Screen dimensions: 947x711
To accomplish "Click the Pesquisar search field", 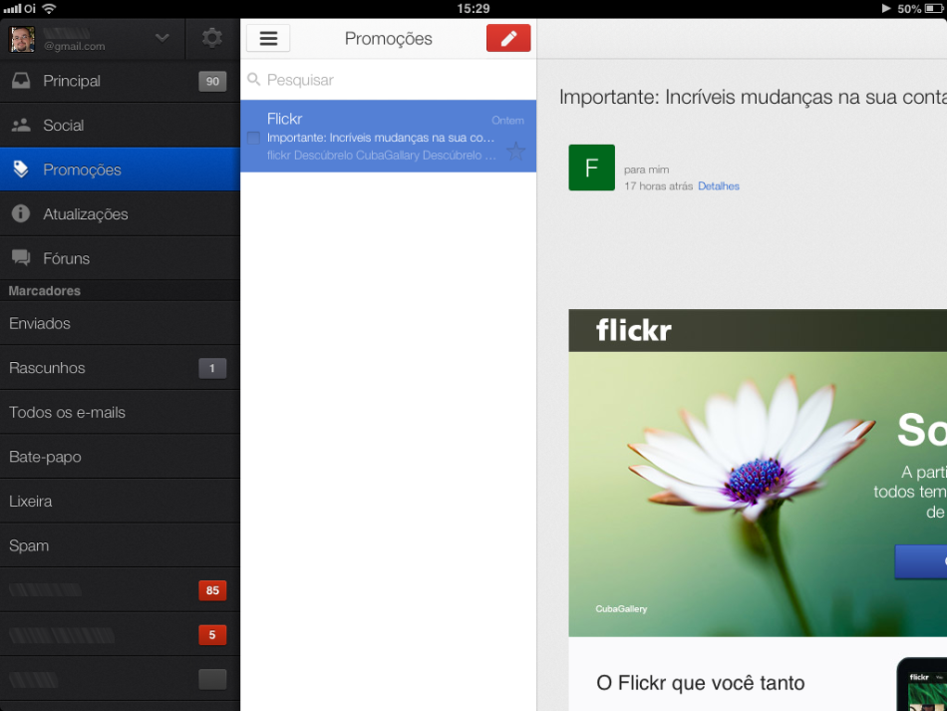I will point(389,80).
